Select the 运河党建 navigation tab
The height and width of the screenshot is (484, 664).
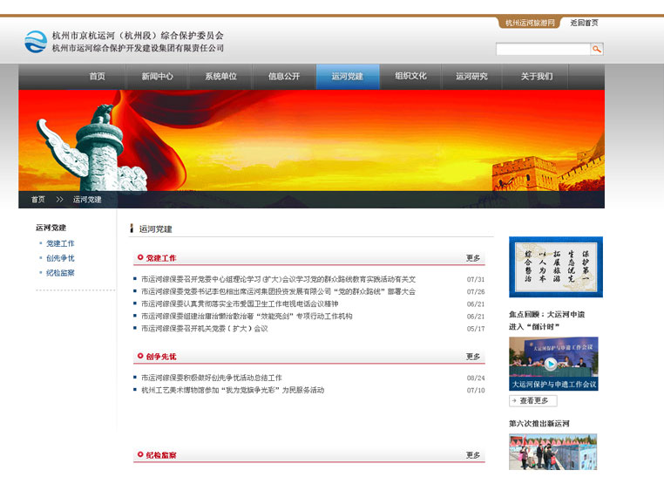[347, 77]
